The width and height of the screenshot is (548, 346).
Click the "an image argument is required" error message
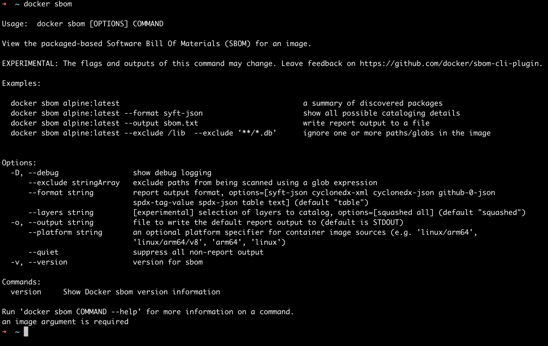click(65, 322)
